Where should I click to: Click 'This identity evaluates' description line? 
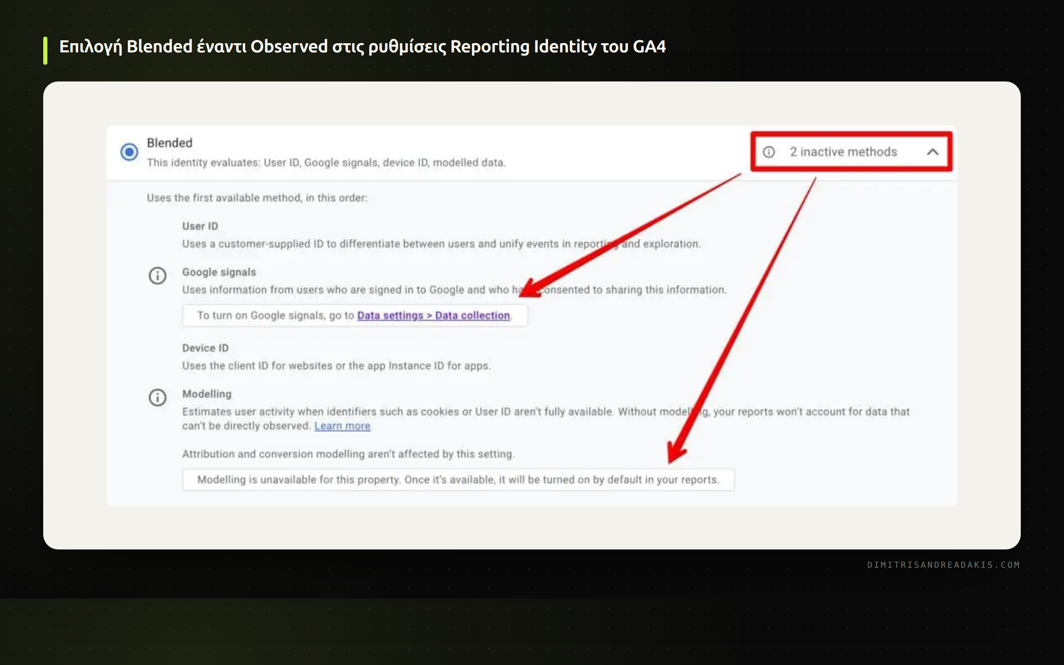point(326,163)
